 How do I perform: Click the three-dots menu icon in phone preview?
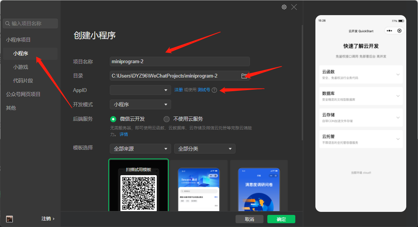pyautogui.click(x=390, y=31)
